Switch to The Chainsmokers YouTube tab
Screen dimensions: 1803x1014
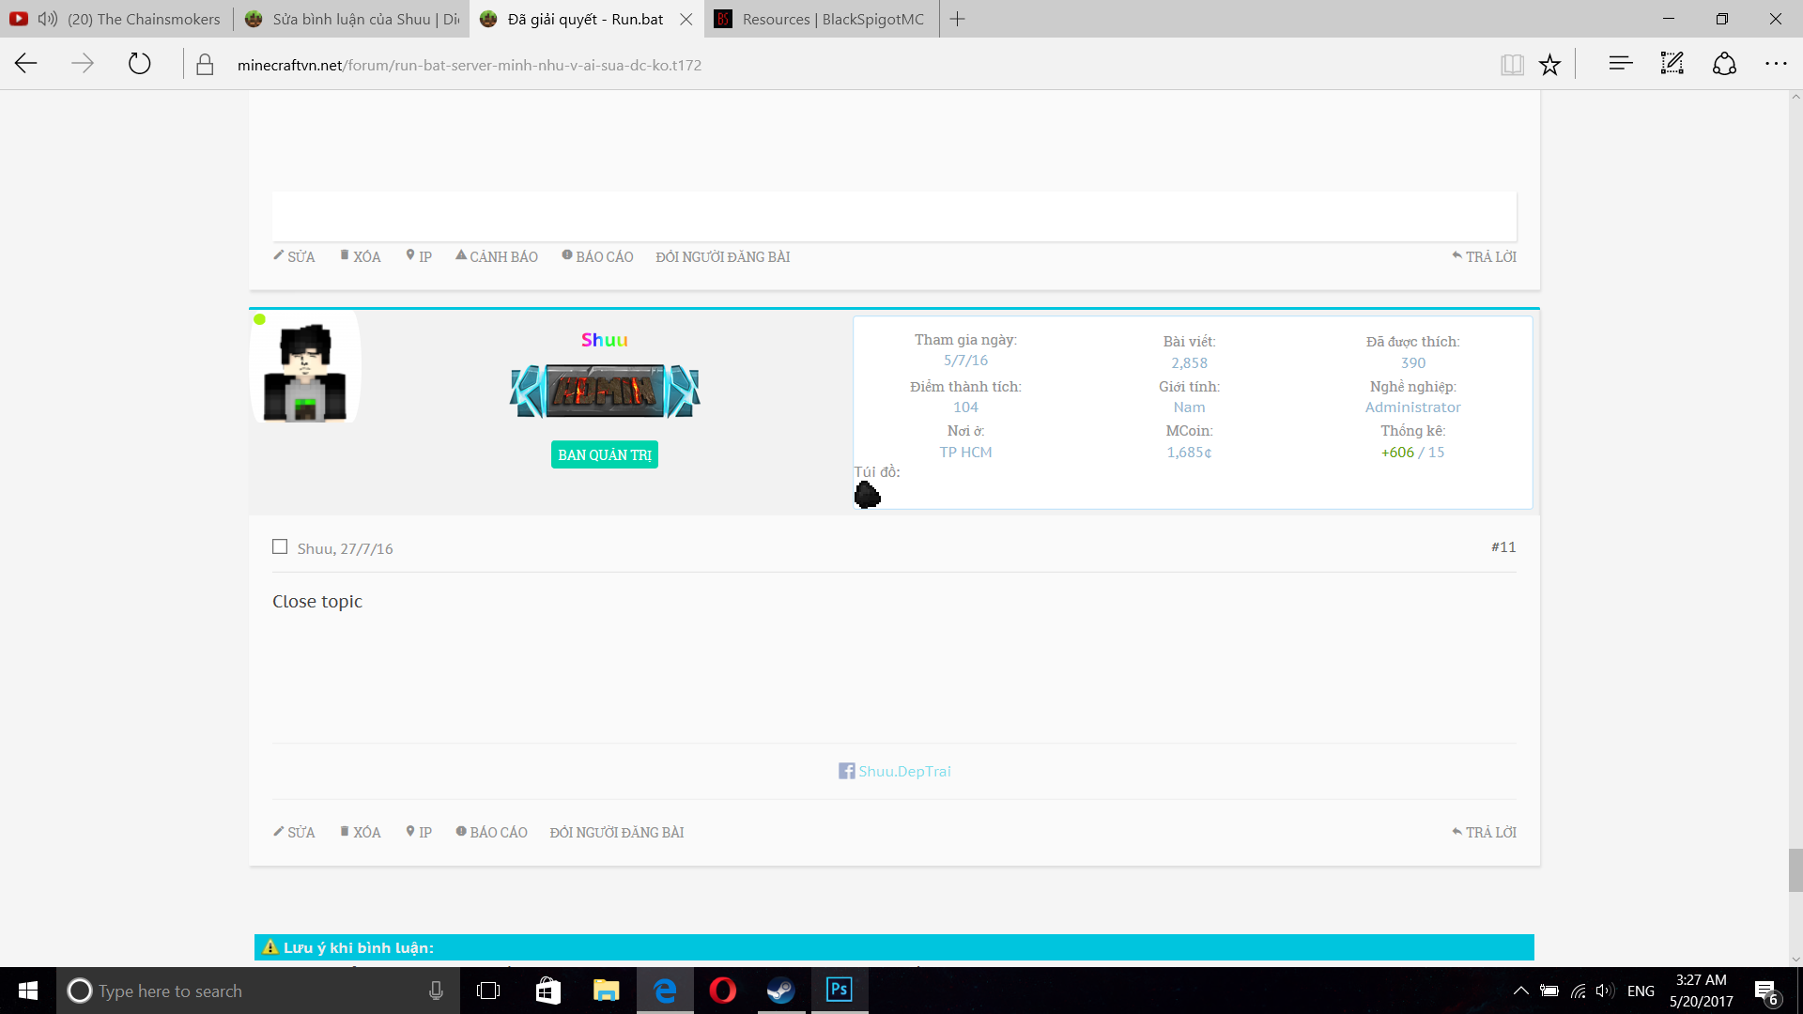(143, 19)
